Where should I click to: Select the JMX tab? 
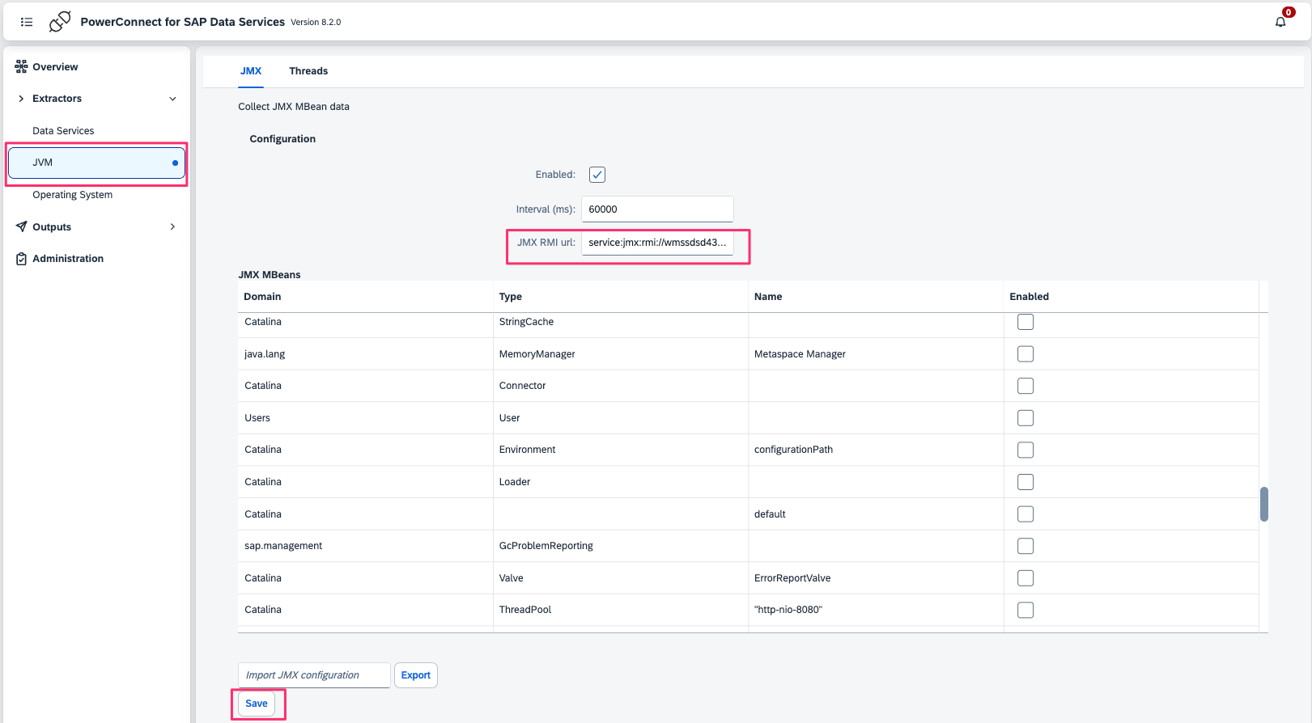pyautogui.click(x=251, y=71)
